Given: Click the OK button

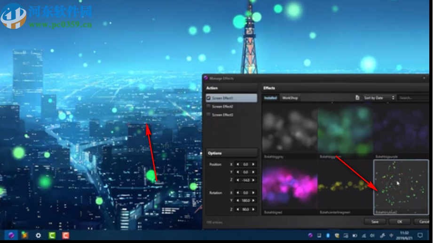Looking at the screenshot, I should pyautogui.click(x=399, y=221).
